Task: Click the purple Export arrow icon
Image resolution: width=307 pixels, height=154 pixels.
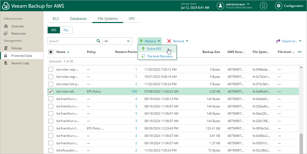Action: (x=278, y=41)
